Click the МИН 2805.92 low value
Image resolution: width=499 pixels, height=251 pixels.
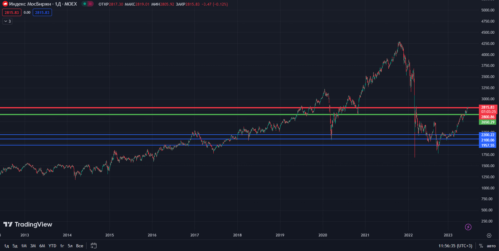(168, 4)
